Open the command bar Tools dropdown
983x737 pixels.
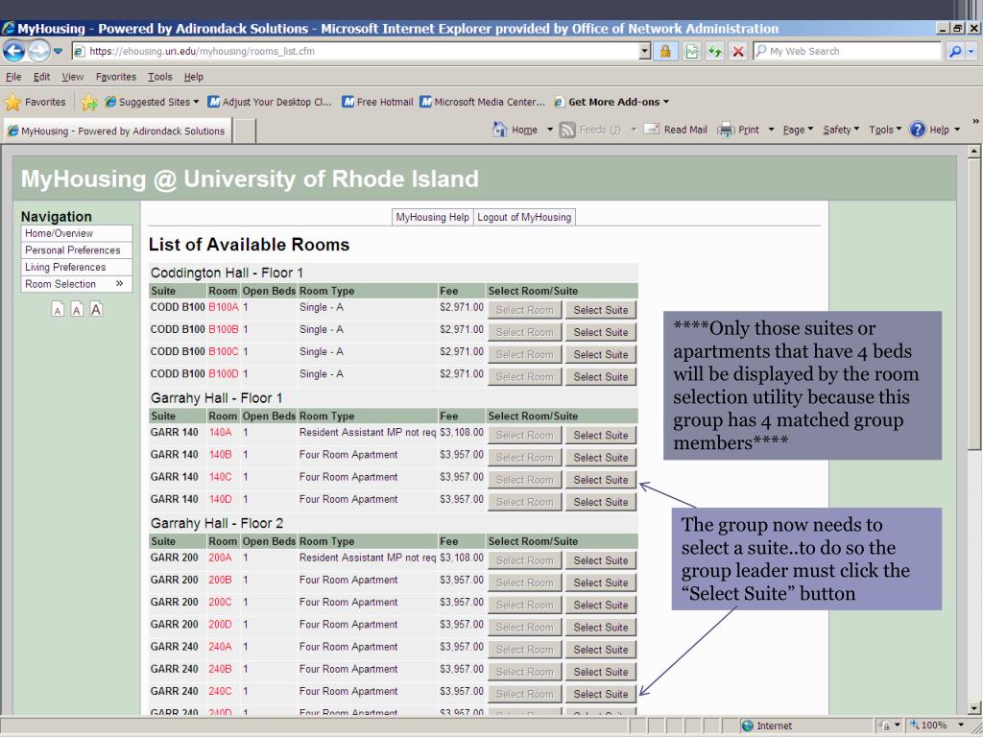[884, 130]
